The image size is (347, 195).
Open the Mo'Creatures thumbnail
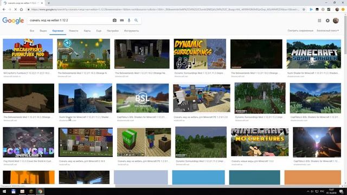coord(260,142)
